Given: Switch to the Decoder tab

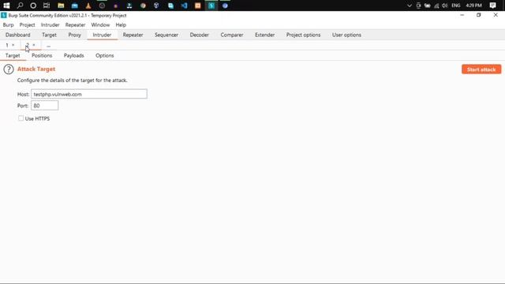Looking at the screenshot, I should coord(199,35).
